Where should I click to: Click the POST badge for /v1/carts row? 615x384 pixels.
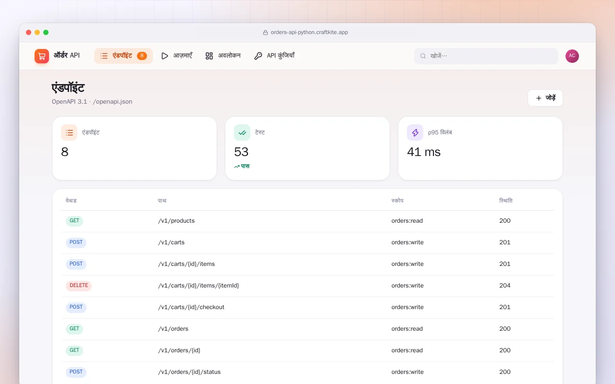(x=76, y=242)
